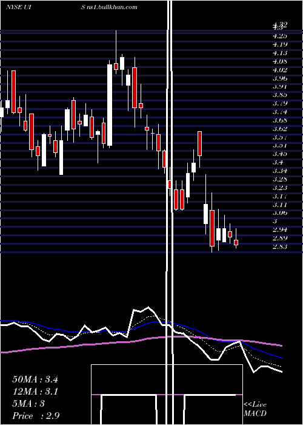
Task: Select the 3.17 price axis label
Action: point(280,196)
